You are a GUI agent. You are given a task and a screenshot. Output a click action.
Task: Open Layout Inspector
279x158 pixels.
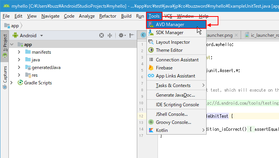(x=176, y=42)
